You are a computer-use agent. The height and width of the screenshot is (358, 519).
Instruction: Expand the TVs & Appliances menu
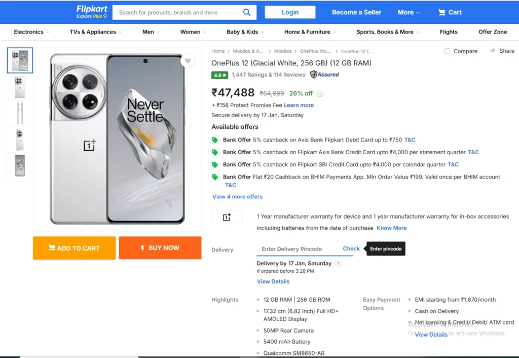96,32
